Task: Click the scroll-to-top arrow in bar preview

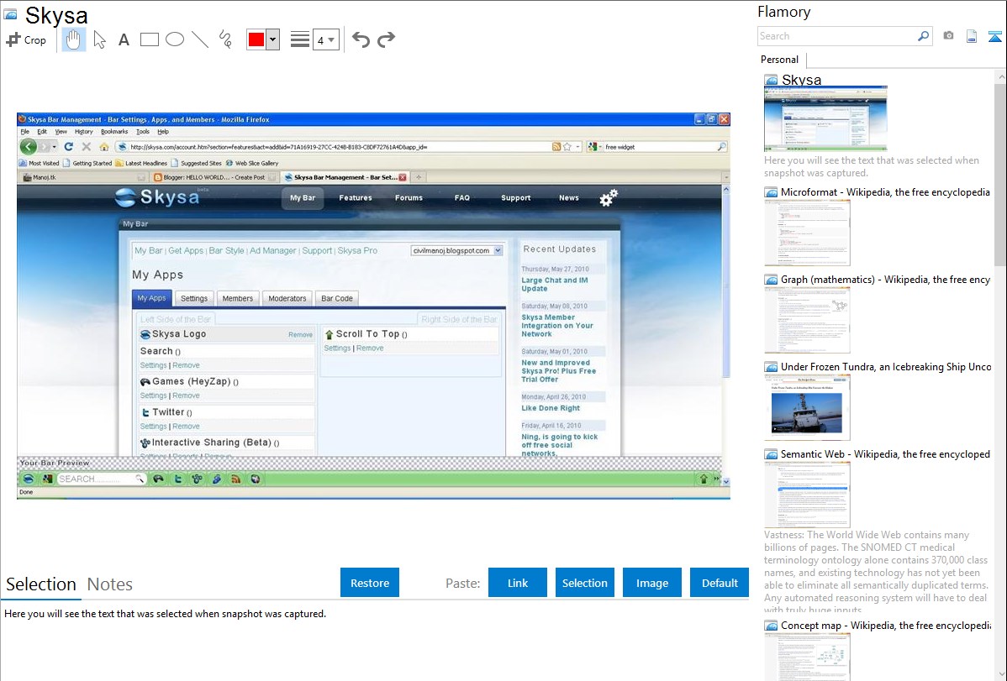Action: 704,479
